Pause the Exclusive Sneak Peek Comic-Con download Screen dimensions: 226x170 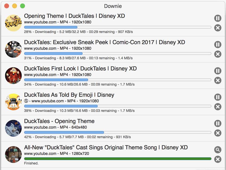coord(218,44)
